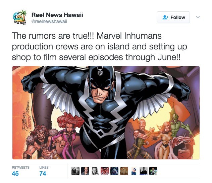The image size is (212, 183).
Task: Follow the Reel News Hawaii account
Action: 173,17
